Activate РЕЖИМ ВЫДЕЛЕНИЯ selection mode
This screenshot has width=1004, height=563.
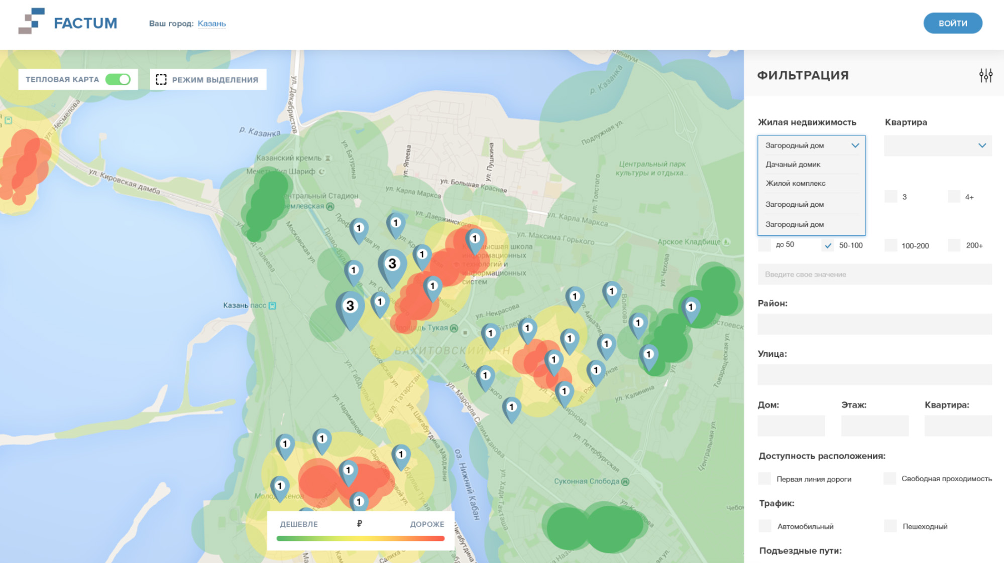208,79
